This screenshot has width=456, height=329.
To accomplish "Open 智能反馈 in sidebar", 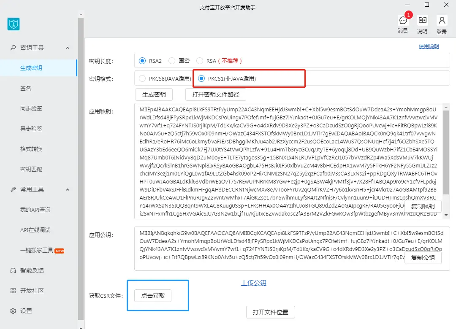I will pos(32,270).
